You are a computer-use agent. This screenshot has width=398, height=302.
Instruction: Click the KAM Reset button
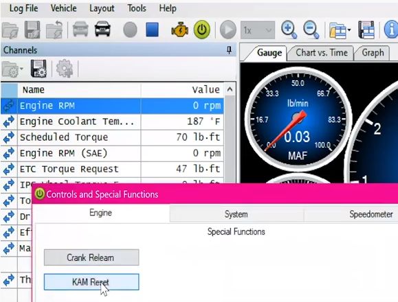[x=91, y=281]
